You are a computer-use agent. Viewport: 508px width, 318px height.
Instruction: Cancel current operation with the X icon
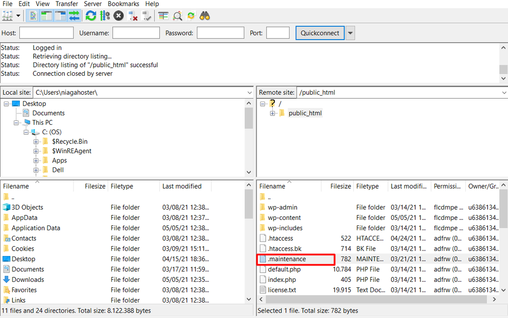(119, 16)
